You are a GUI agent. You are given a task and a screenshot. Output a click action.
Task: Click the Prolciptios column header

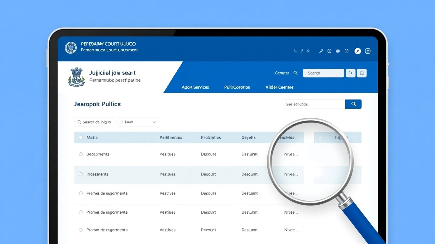[x=211, y=137]
